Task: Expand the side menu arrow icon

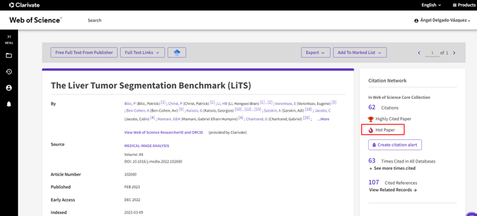Action: [9, 37]
